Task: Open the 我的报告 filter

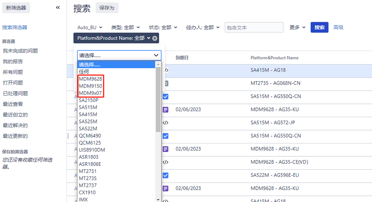Action: [x=13, y=62]
